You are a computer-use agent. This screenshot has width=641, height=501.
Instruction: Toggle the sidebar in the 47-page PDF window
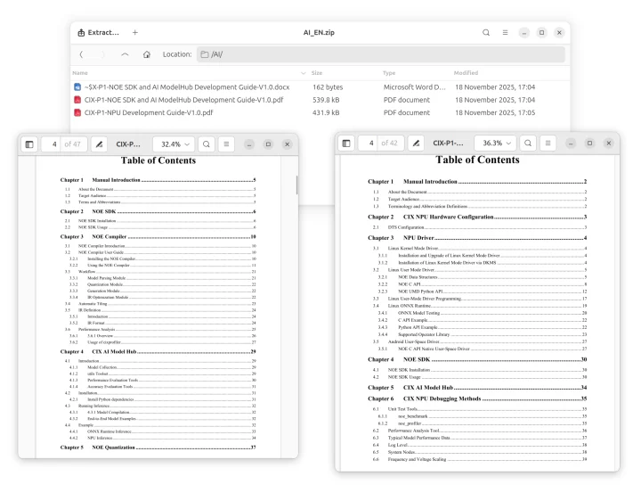(29, 144)
